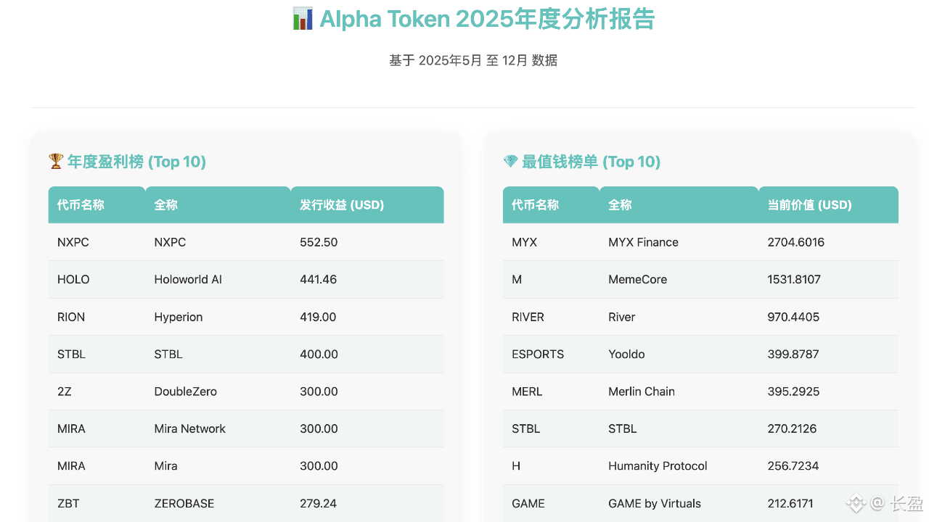Click the Humanity Protocol full name cell
The image size is (929, 522).
[x=658, y=466]
